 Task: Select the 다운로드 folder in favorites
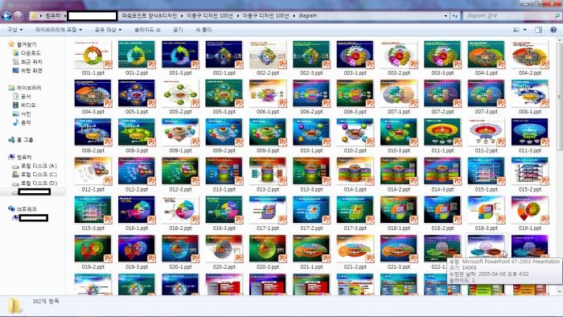[27, 53]
